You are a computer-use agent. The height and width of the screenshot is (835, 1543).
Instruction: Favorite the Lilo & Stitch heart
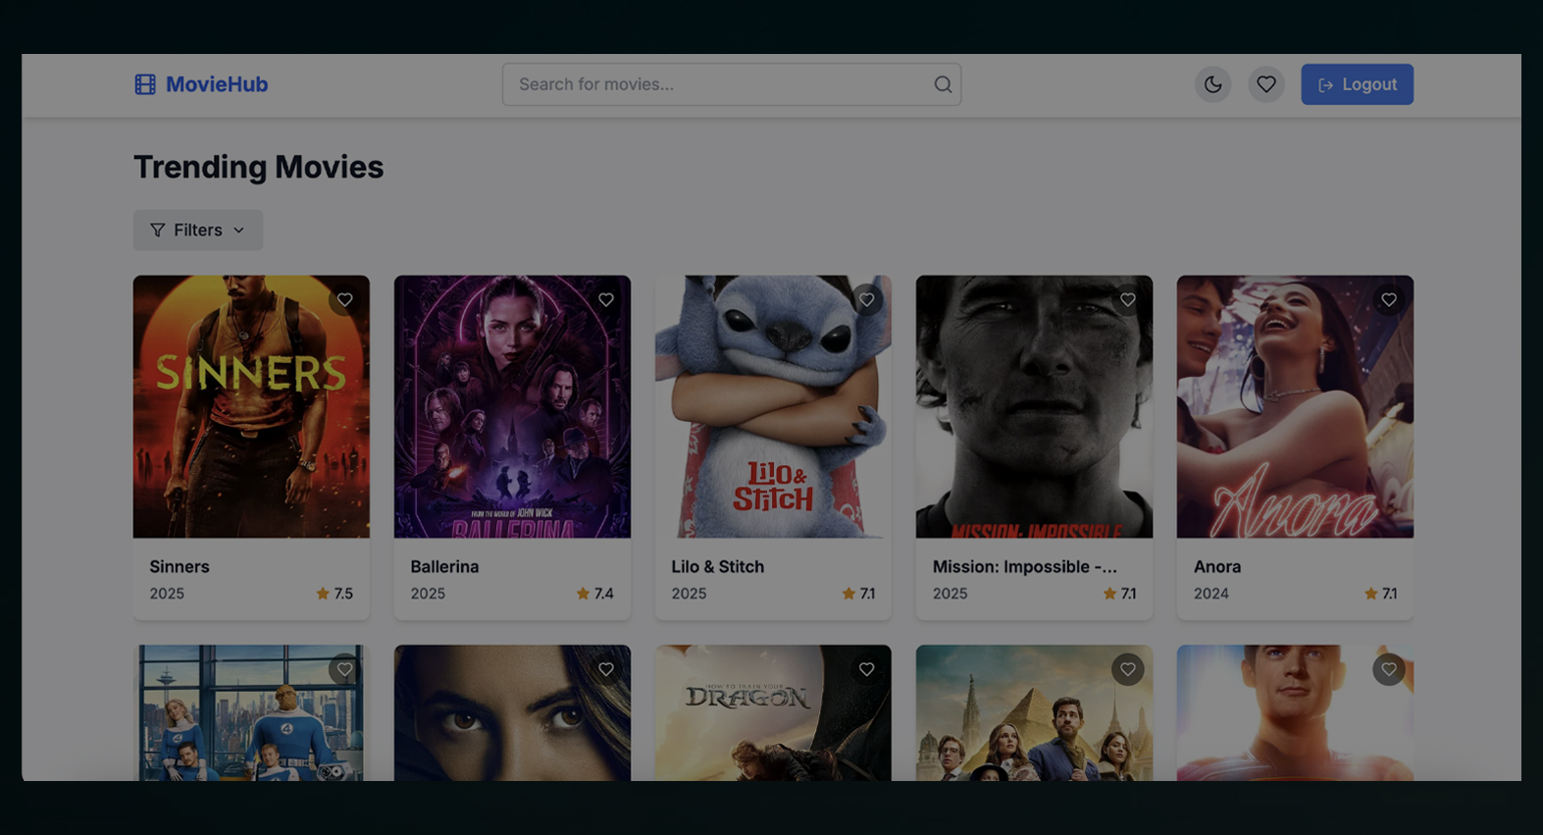point(866,300)
